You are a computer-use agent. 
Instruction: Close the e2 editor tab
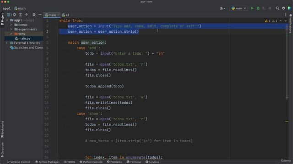(72, 15)
